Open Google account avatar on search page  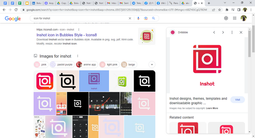(243, 18)
